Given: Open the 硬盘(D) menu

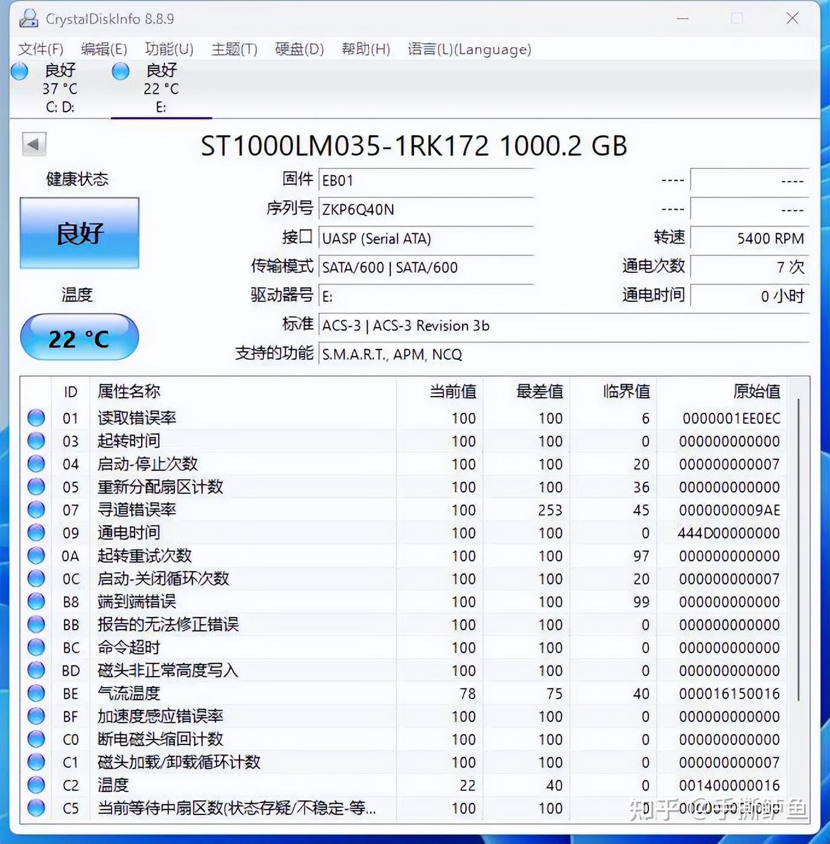Looking at the screenshot, I should click(299, 49).
